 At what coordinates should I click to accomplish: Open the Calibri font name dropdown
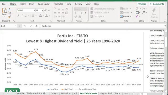(34, 11)
